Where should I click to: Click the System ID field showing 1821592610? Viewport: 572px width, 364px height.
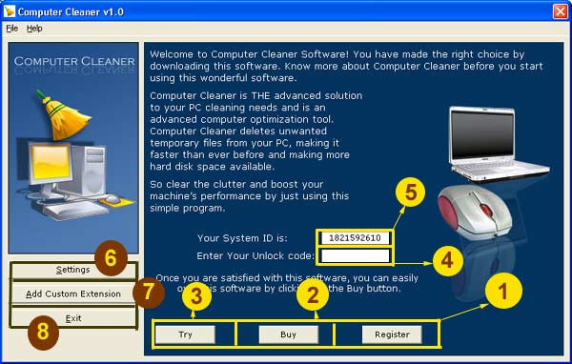[356, 238]
